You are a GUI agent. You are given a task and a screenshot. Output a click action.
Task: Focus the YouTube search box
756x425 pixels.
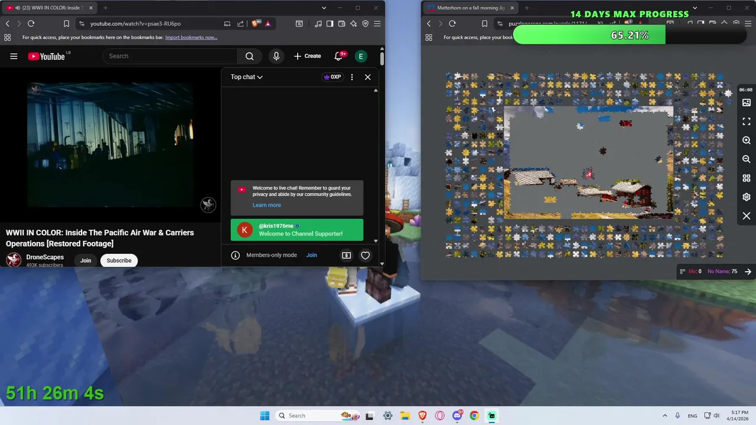point(170,56)
